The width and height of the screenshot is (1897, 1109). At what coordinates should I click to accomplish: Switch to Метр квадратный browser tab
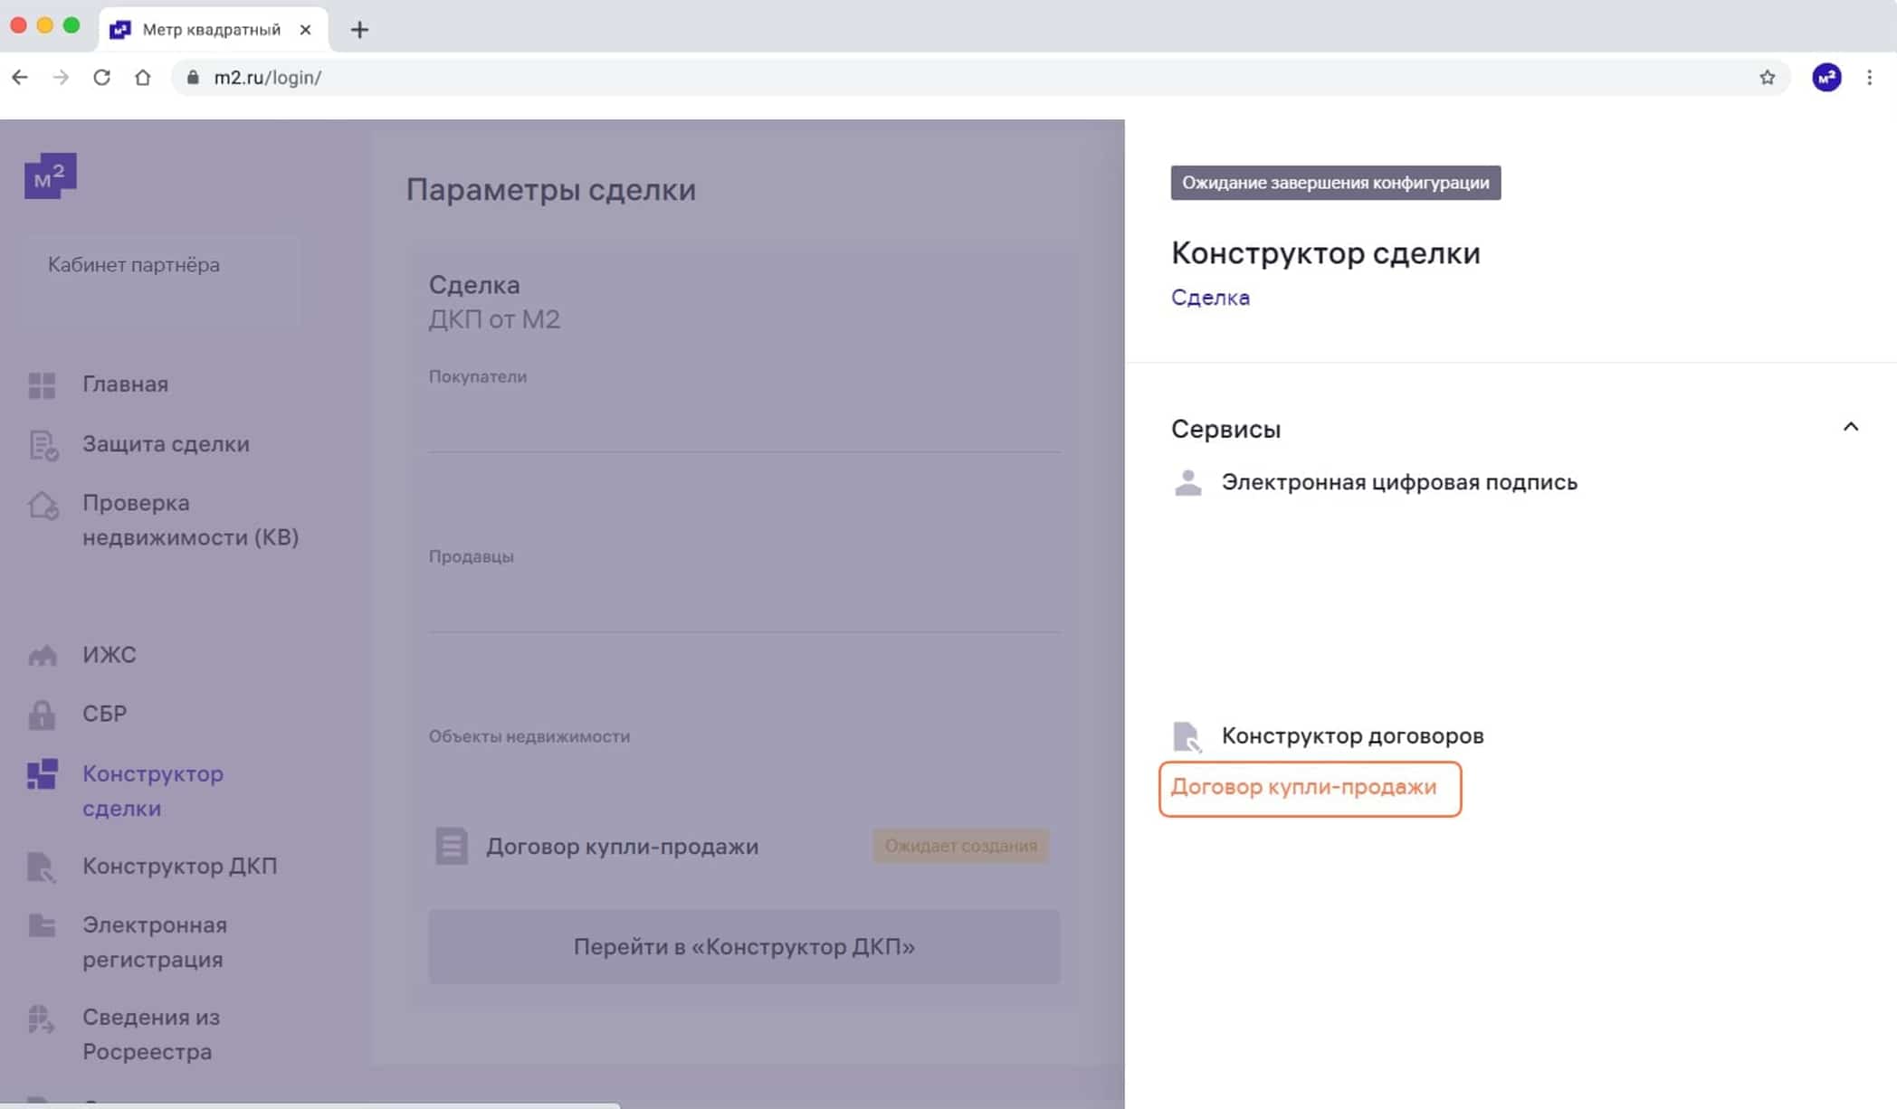point(212,29)
